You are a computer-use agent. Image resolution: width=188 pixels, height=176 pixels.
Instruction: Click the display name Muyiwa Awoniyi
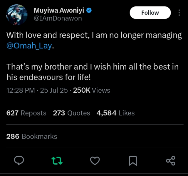[59, 11]
